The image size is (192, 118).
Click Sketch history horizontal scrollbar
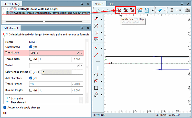pyautogui.click(x=44, y=22)
